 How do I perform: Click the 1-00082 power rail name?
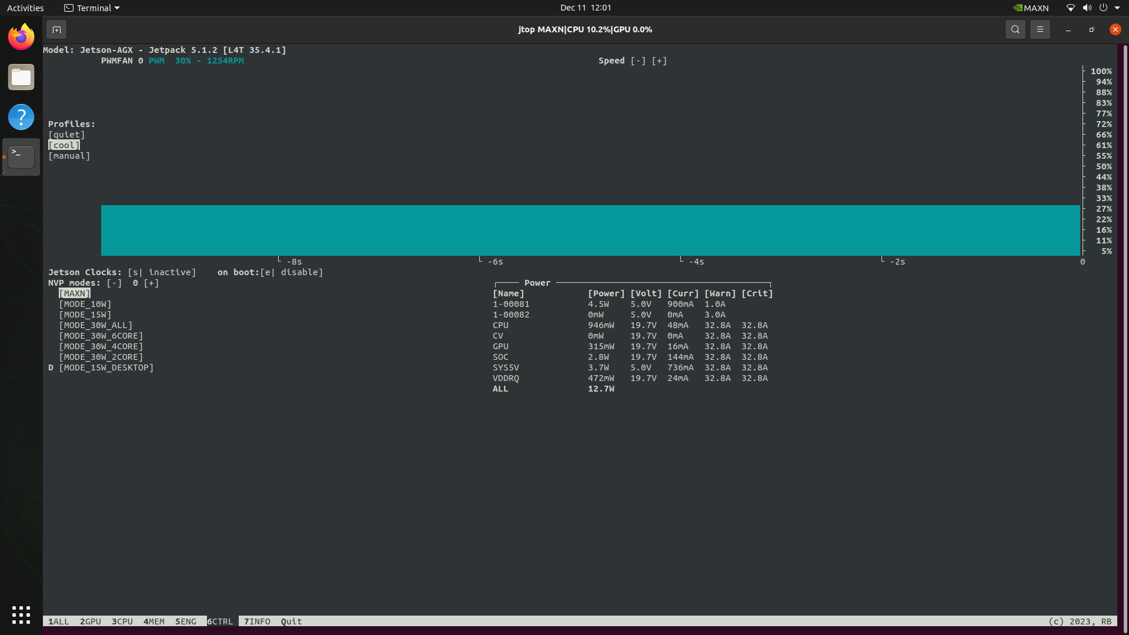pos(511,315)
